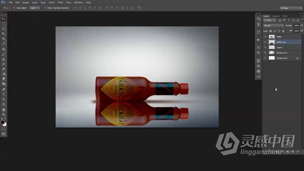Select the Healing Brush tool
304x171 pixels.
4,49
